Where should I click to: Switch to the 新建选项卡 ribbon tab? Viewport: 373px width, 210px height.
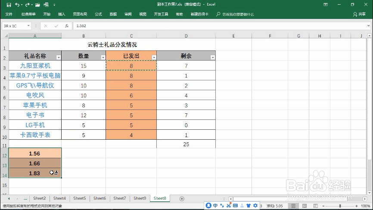click(x=199, y=14)
